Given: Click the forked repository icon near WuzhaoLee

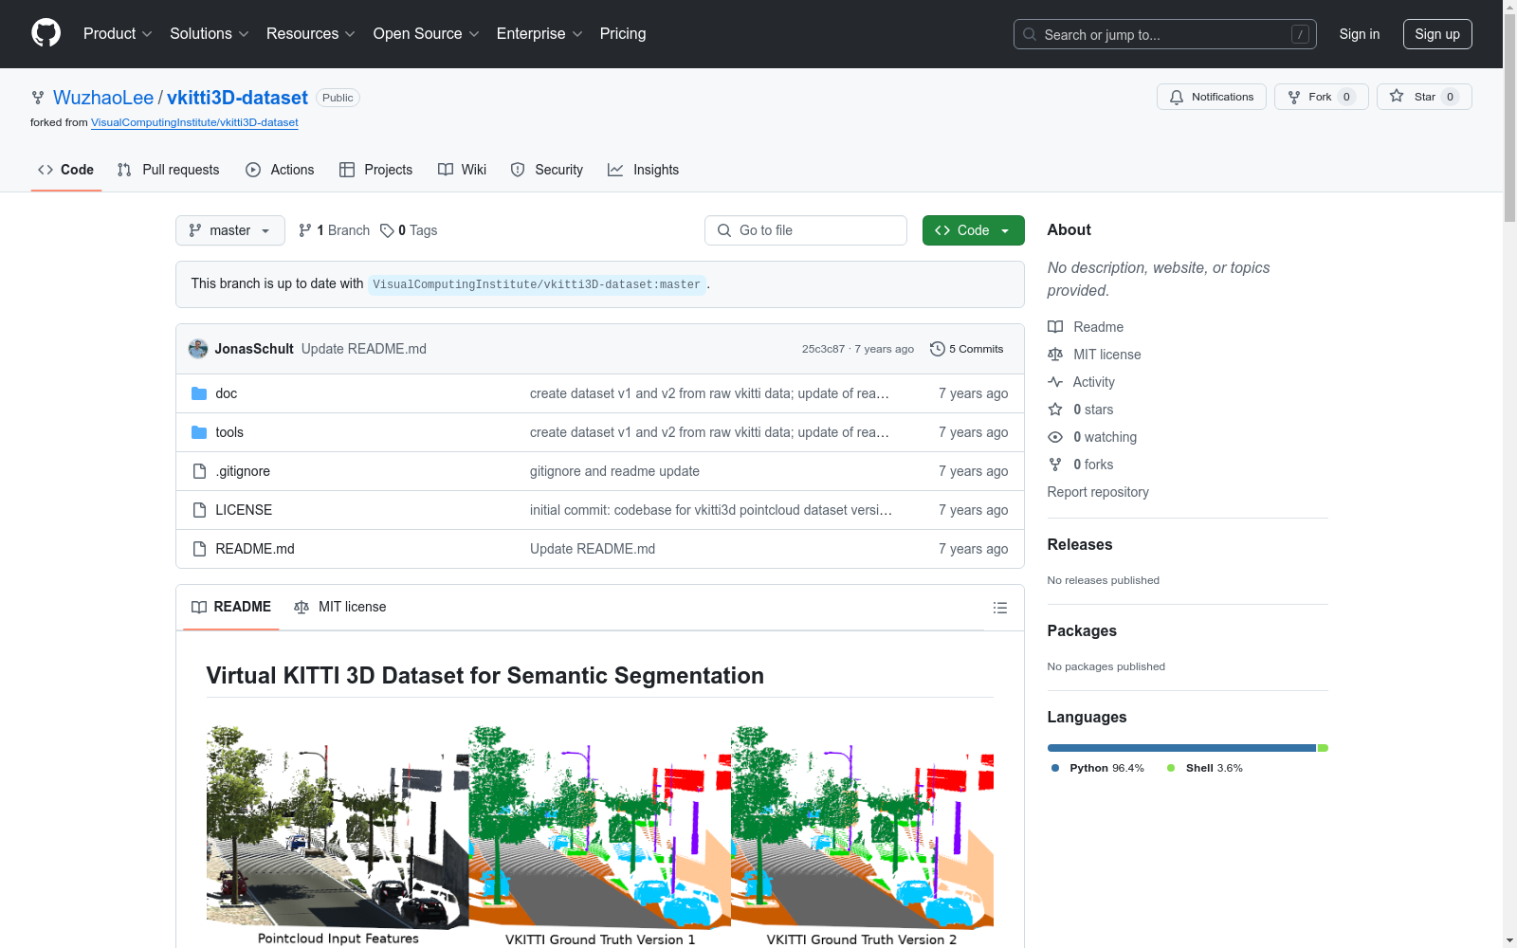Looking at the screenshot, I should (x=38, y=98).
